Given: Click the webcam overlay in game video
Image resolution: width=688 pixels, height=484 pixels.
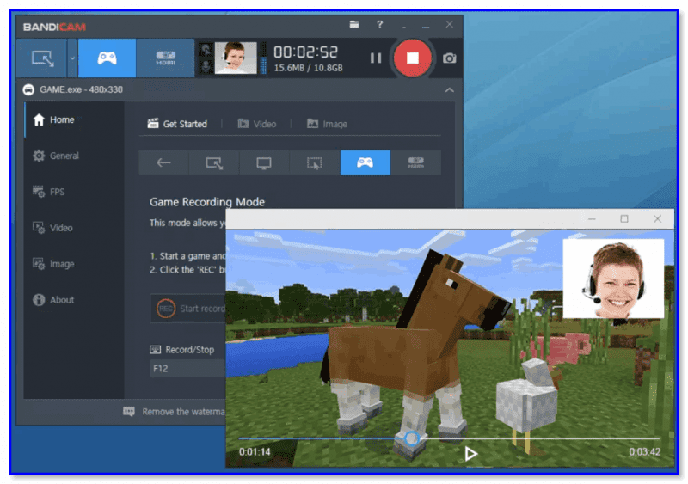Looking at the screenshot, I should pyautogui.click(x=613, y=279).
